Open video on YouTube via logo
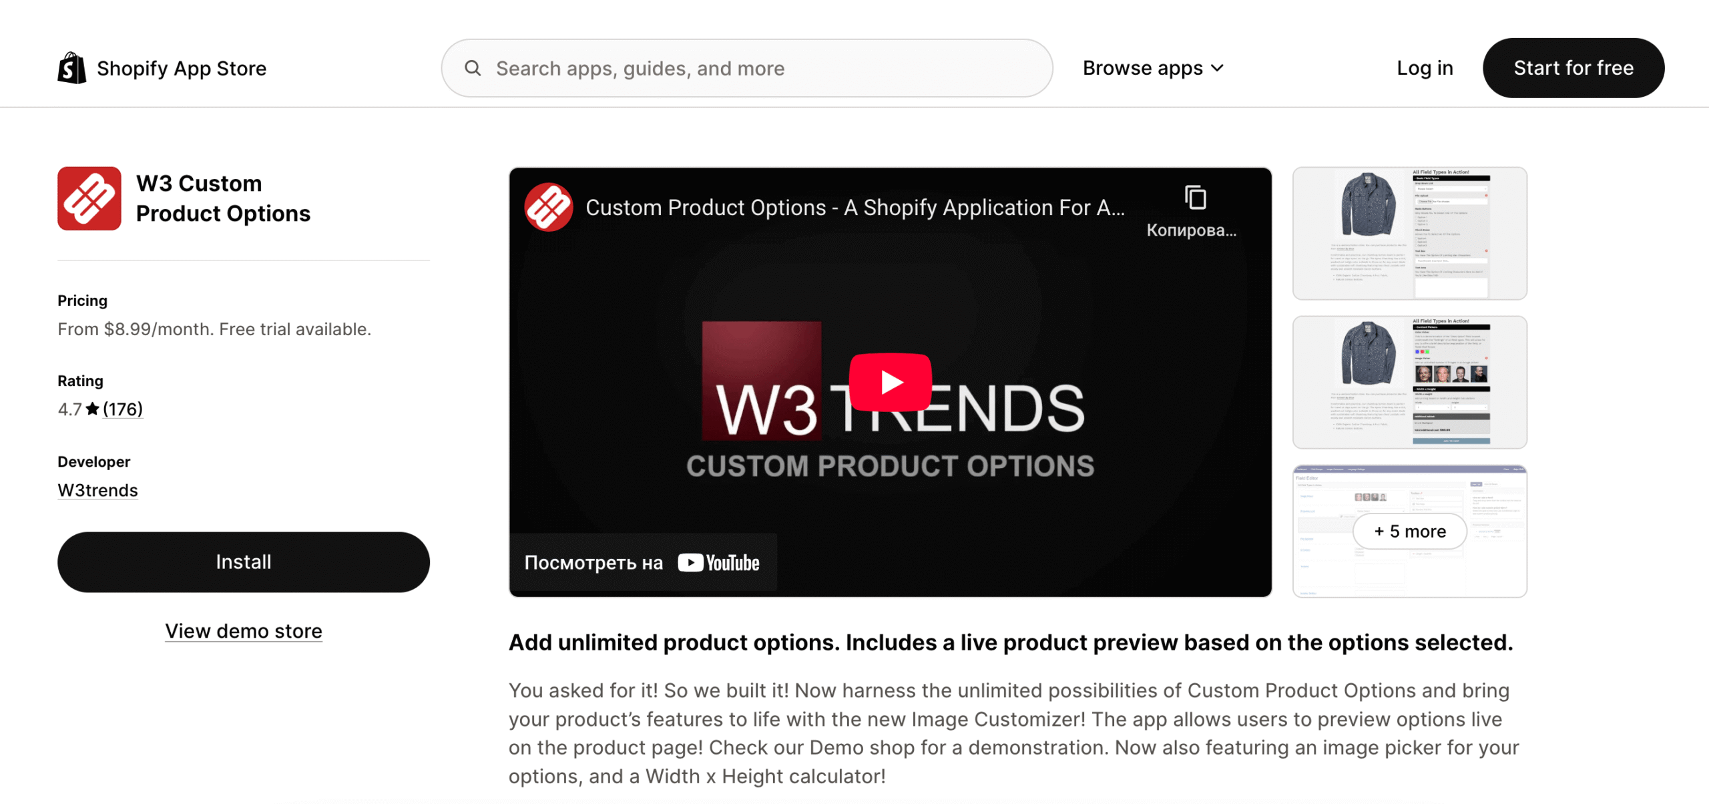 [718, 563]
